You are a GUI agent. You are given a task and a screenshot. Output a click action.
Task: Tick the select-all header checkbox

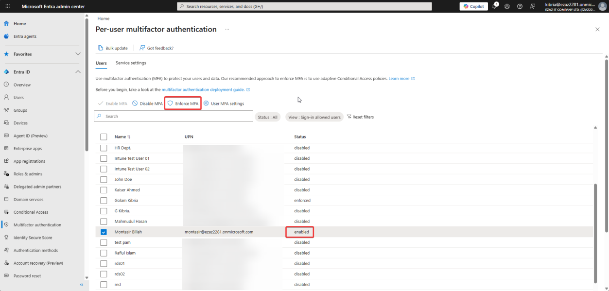click(104, 137)
